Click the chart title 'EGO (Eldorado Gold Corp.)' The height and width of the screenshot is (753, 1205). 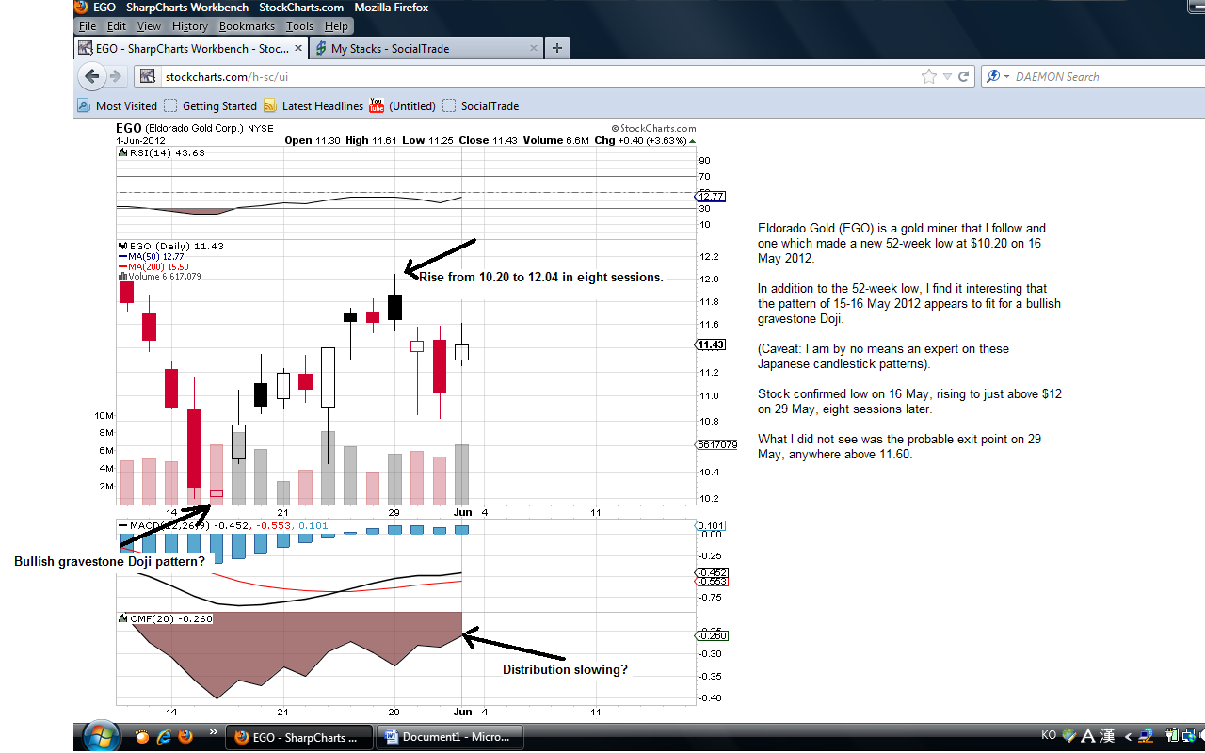point(181,128)
